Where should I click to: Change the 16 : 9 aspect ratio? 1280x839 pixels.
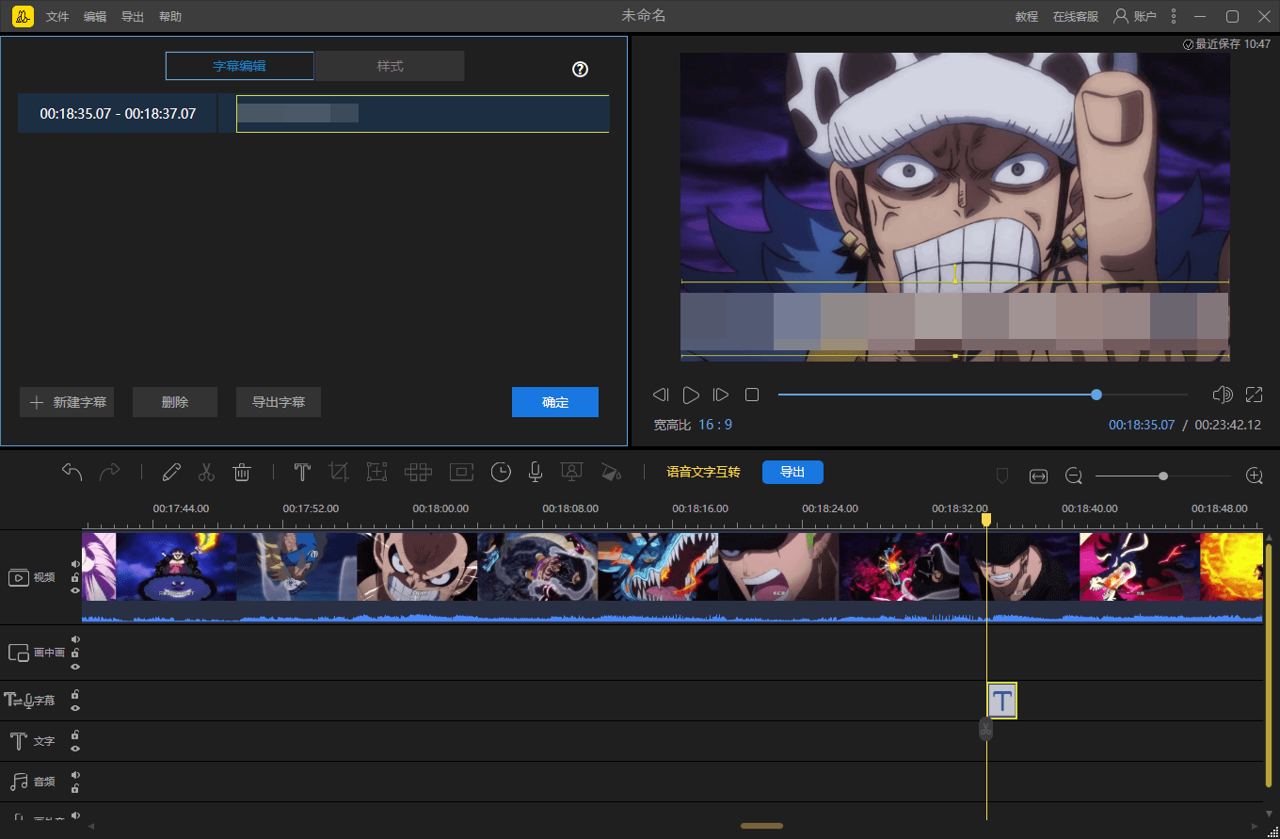[x=714, y=425]
